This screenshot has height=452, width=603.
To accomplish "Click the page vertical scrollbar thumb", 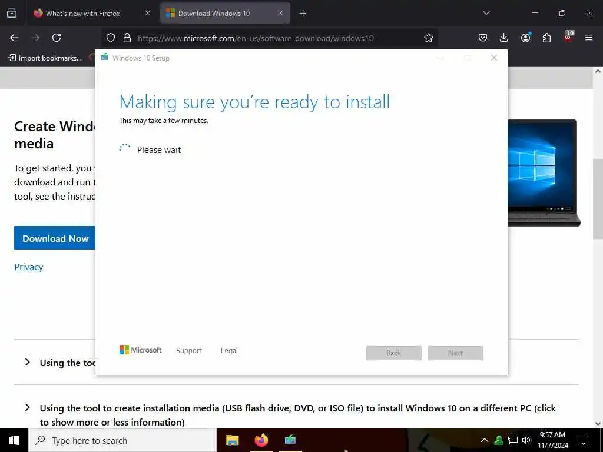I will (x=598, y=198).
